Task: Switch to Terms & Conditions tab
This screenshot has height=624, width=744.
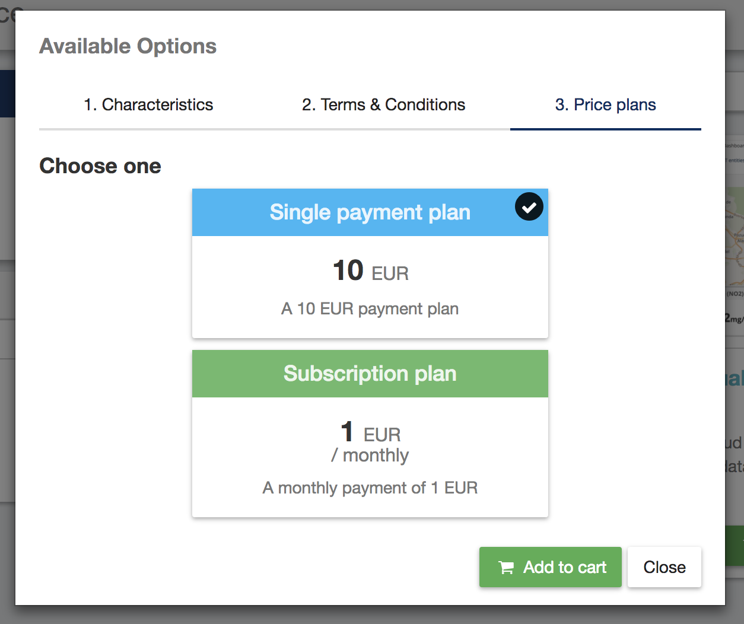Action: coord(383,104)
